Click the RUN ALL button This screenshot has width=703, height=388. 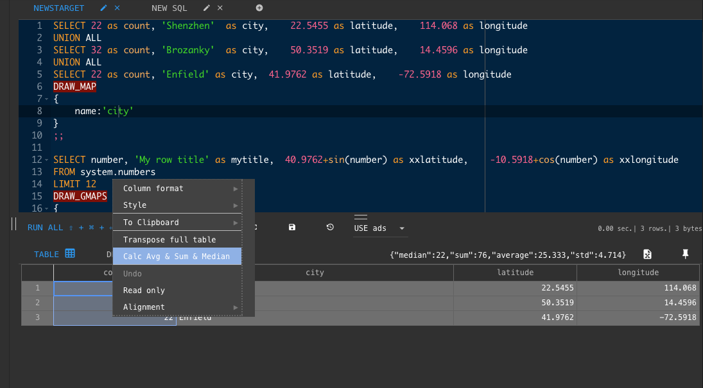[45, 228]
